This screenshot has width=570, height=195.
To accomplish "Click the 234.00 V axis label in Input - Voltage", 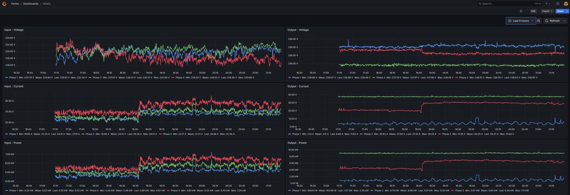I will tap(10, 38).
